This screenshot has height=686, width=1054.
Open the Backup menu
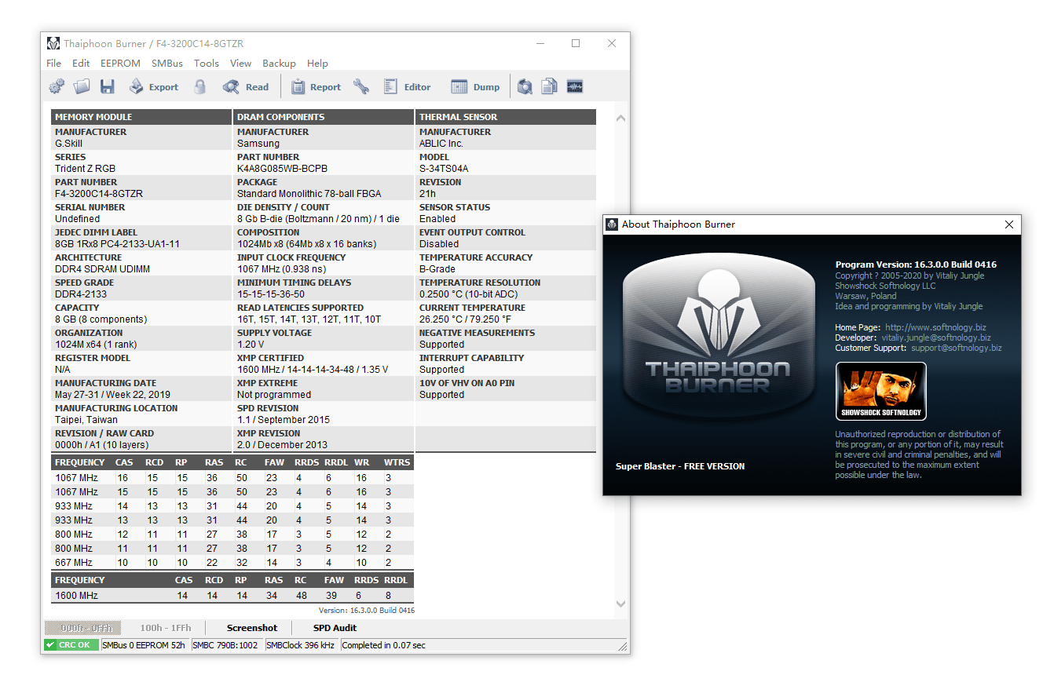tap(279, 64)
